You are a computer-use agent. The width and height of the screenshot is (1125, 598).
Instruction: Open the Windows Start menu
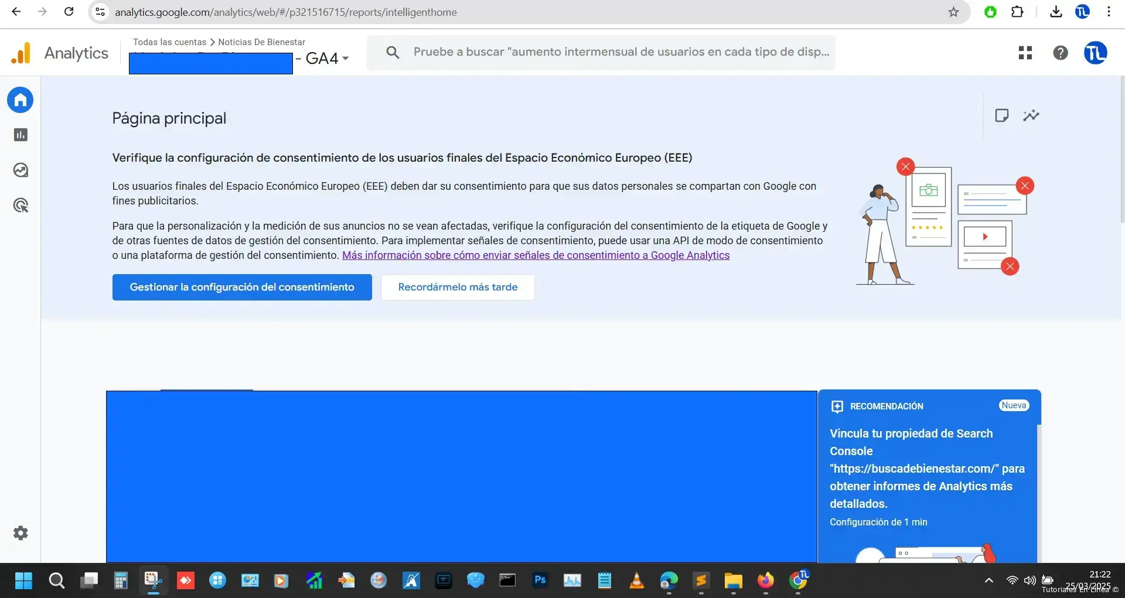tap(23, 580)
